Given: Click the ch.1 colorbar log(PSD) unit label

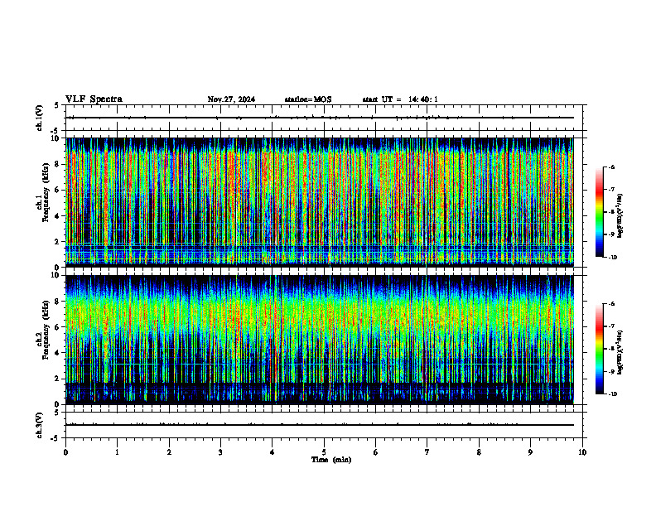Looking at the screenshot, I should [x=620, y=216].
